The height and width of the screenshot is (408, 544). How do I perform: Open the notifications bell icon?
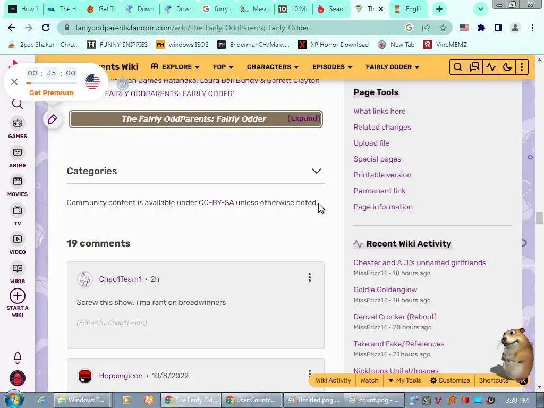(18, 358)
